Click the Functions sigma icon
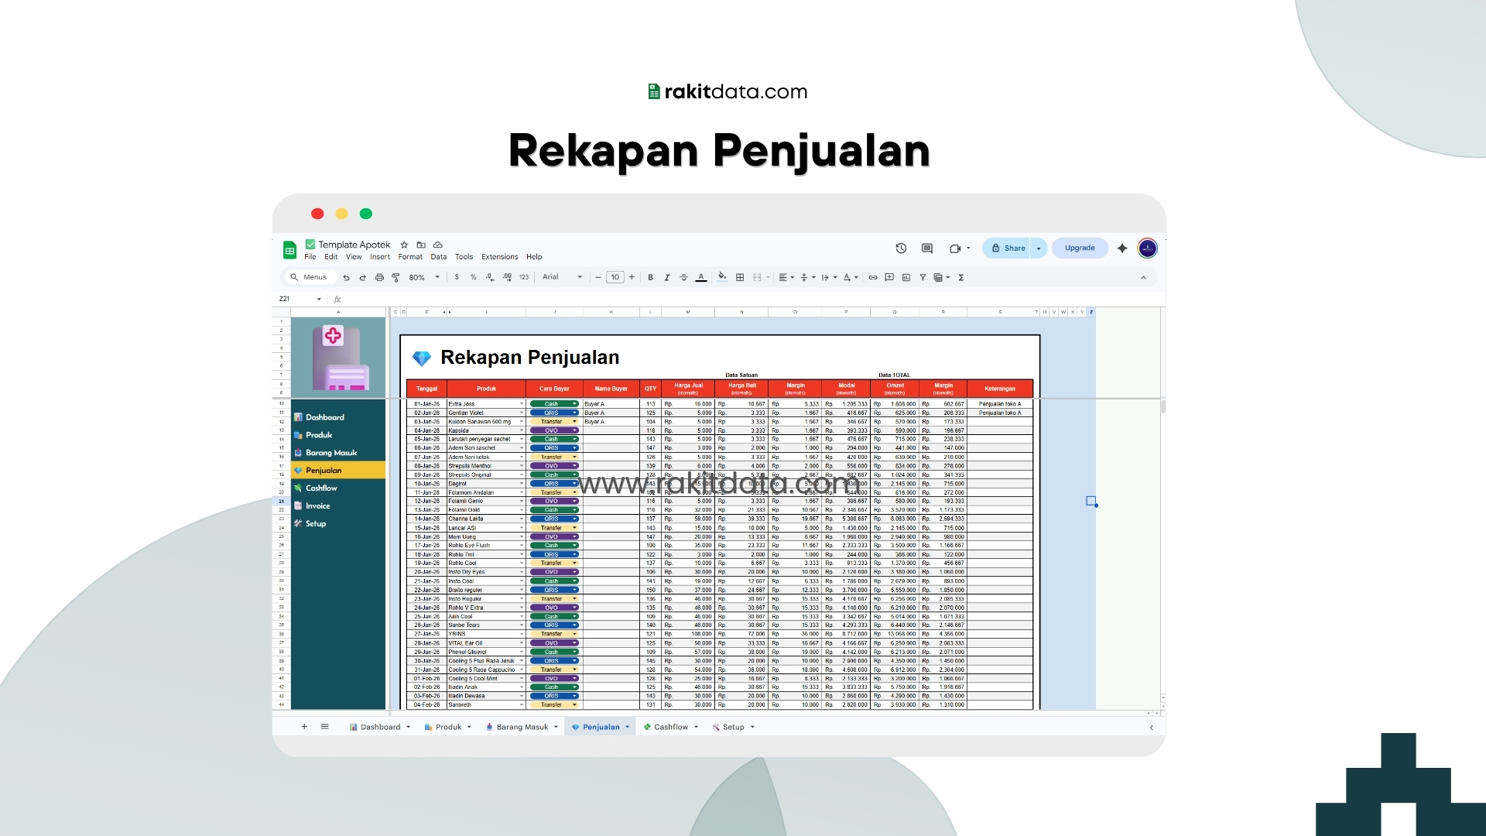Image resolution: width=1486 pixels, height=836 pixels. point(961,277)
